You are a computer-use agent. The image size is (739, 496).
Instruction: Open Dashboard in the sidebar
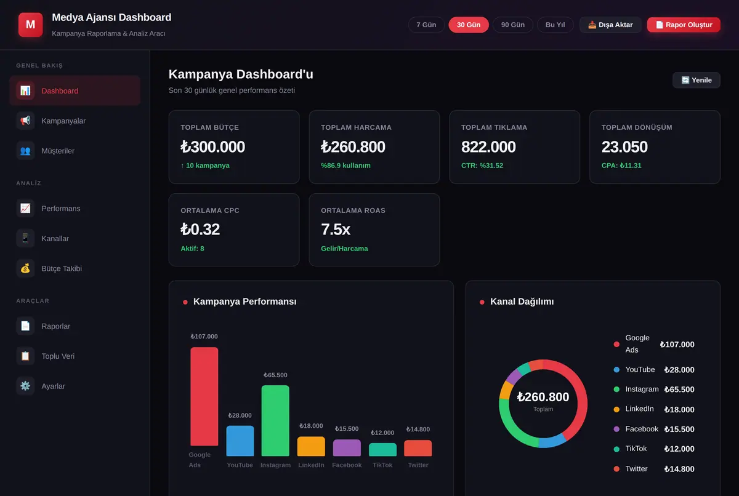pos(75,90)
